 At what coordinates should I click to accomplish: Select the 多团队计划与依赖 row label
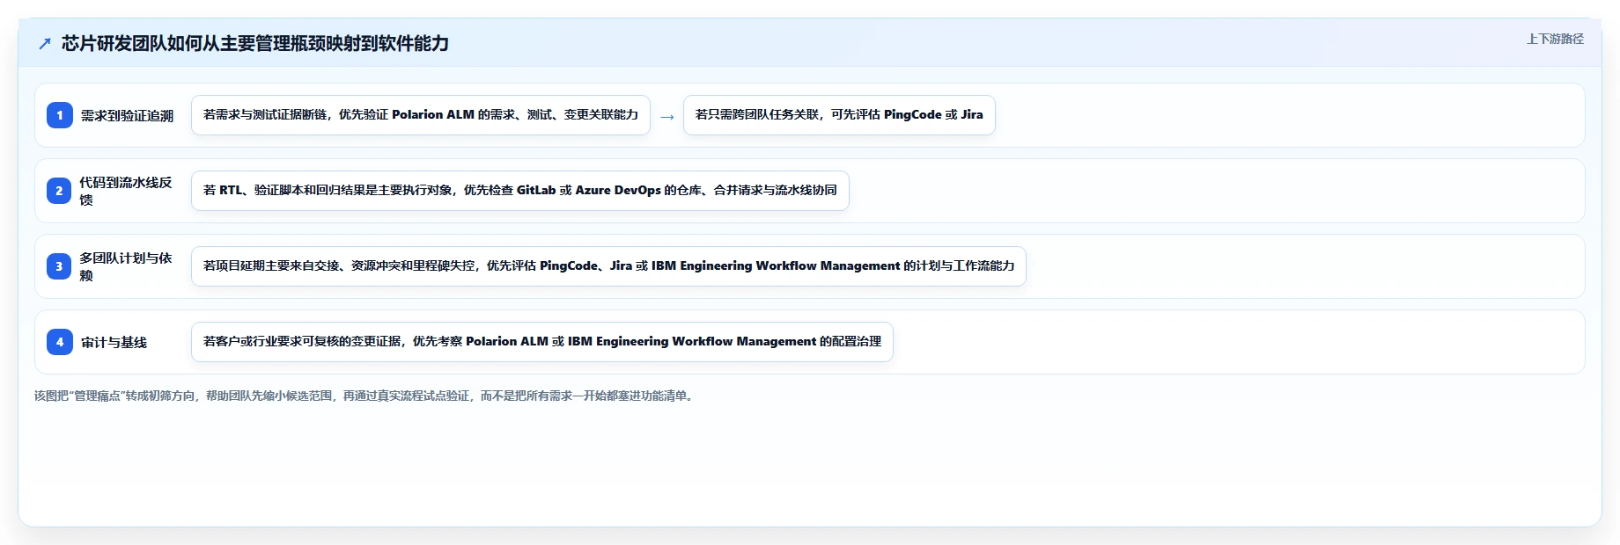pos(127,266)
